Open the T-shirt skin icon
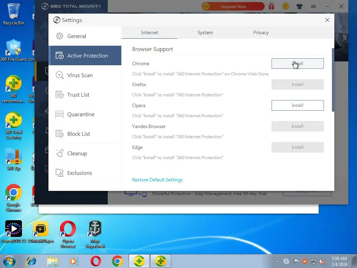The image size is (357, 268). click(x=299, y=6)
